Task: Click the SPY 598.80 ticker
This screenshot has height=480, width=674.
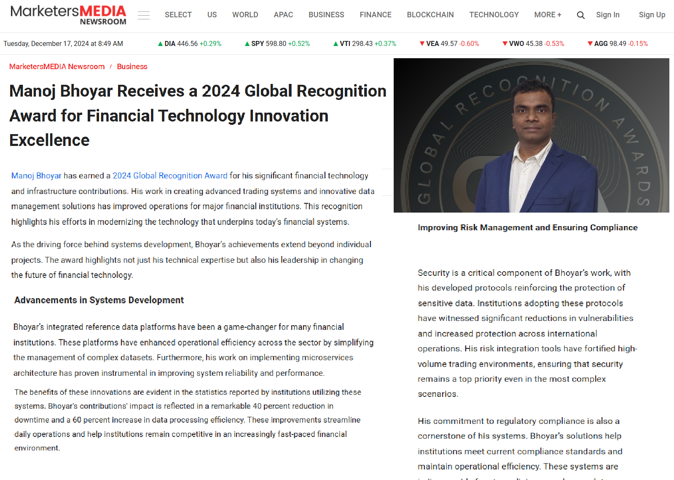Action: coord(277,44)
